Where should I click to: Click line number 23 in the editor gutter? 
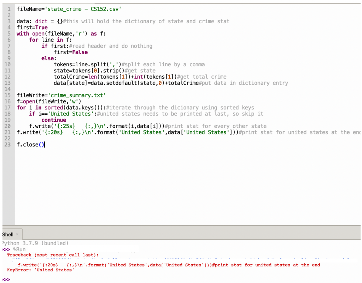(8, 144)
